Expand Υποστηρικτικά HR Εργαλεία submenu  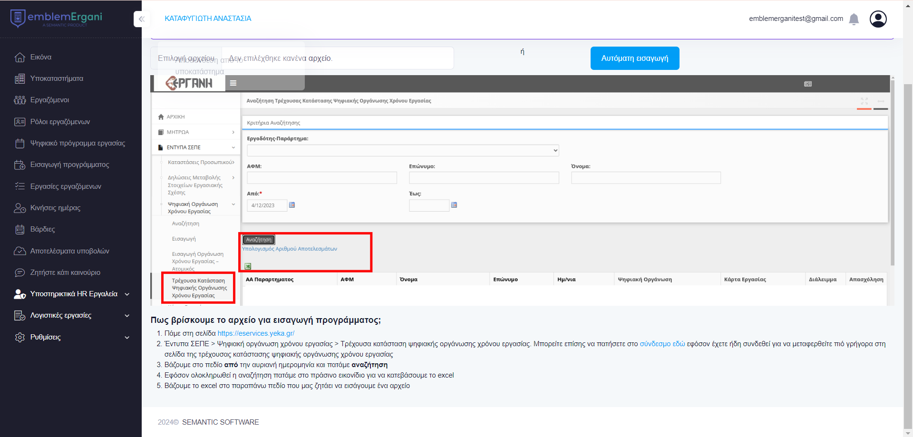click(x=127, y=294)
